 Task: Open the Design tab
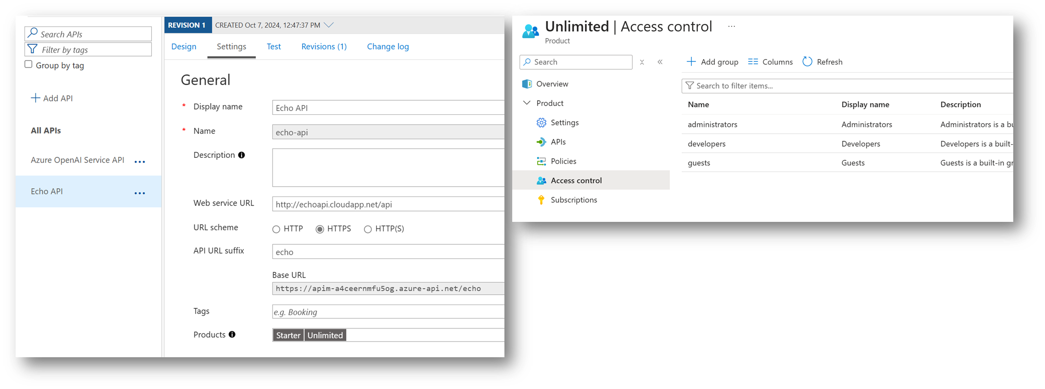(184, 46)
